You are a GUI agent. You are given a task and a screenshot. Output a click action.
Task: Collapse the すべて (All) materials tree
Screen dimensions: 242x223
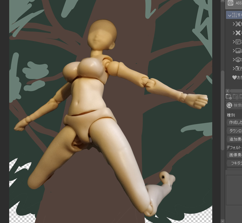point(230,15)
